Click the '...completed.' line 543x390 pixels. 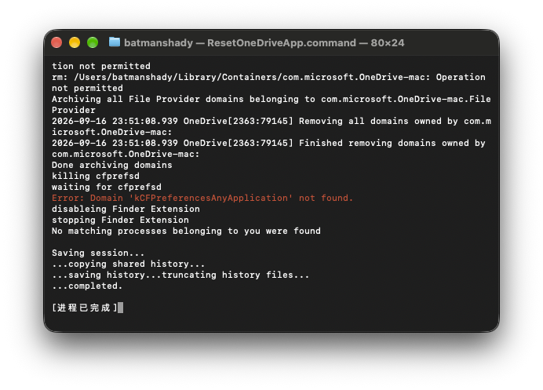pos(87,286)
